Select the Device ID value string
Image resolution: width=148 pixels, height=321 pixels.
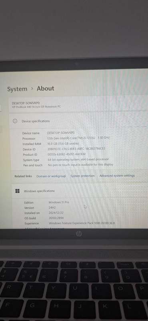click(76, 149)
